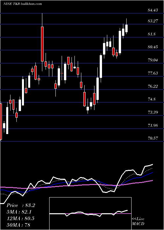The height and width of the screenshot is (230, 164).
Task: Click the 81.8 price axis label
Action: (x=152, y=34)
